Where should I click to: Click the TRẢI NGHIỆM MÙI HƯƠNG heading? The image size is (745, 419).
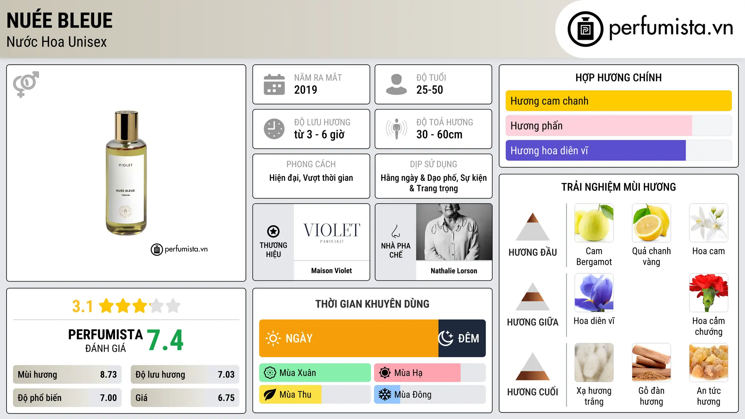point(618,187)
